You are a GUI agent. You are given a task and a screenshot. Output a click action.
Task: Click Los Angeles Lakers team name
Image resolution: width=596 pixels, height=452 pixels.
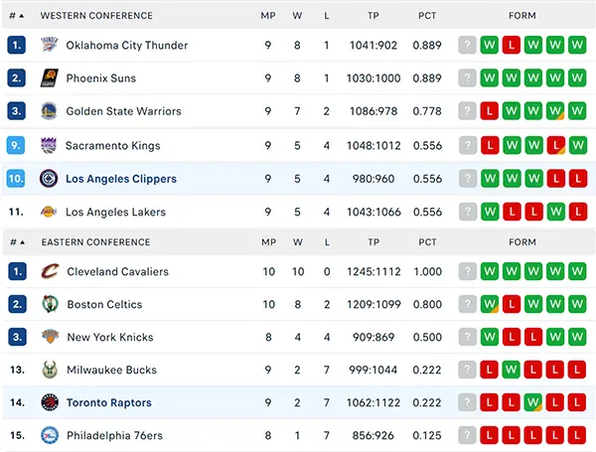tap(115, 212)
